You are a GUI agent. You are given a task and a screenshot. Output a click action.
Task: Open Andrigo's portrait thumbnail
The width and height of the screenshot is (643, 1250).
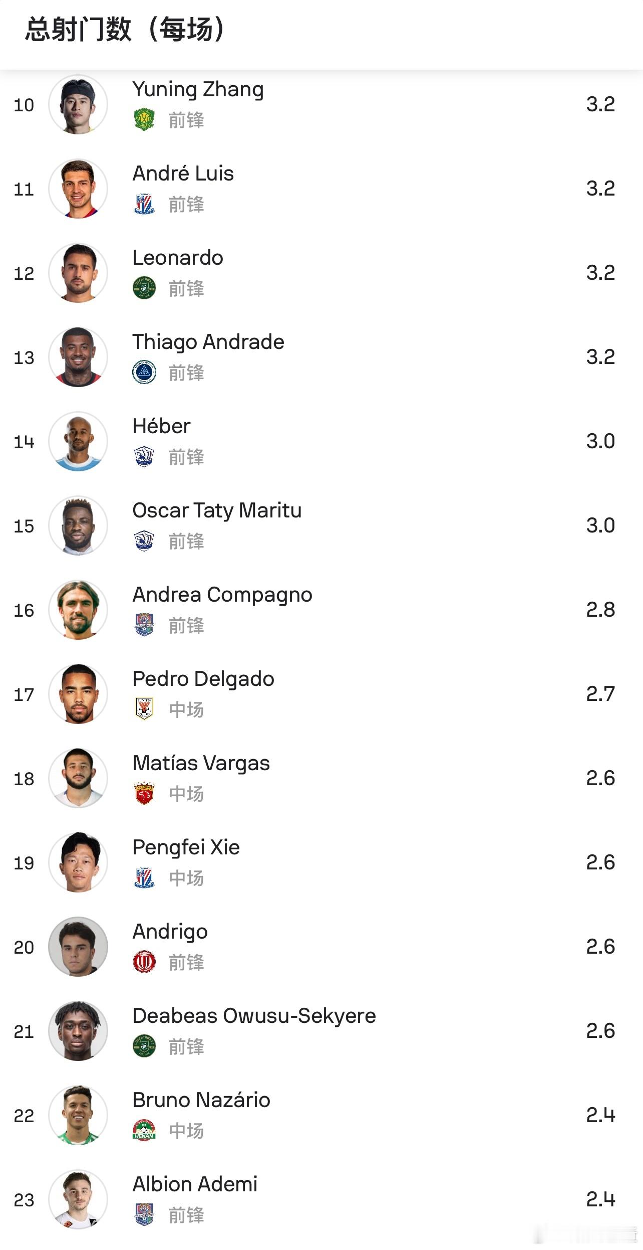(78, 947)
